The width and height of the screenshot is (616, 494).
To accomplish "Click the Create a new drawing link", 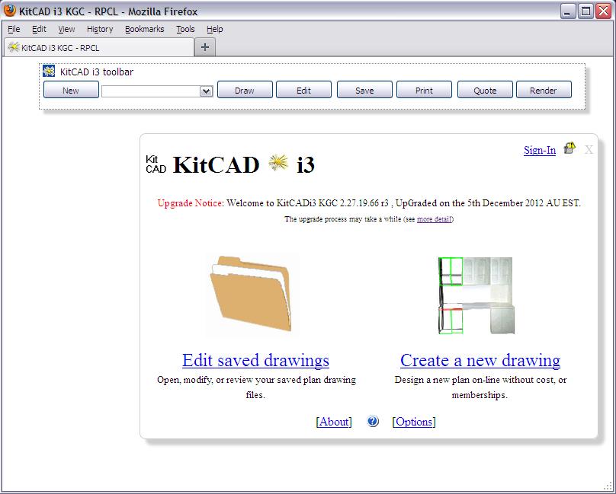I will point(480,360).
